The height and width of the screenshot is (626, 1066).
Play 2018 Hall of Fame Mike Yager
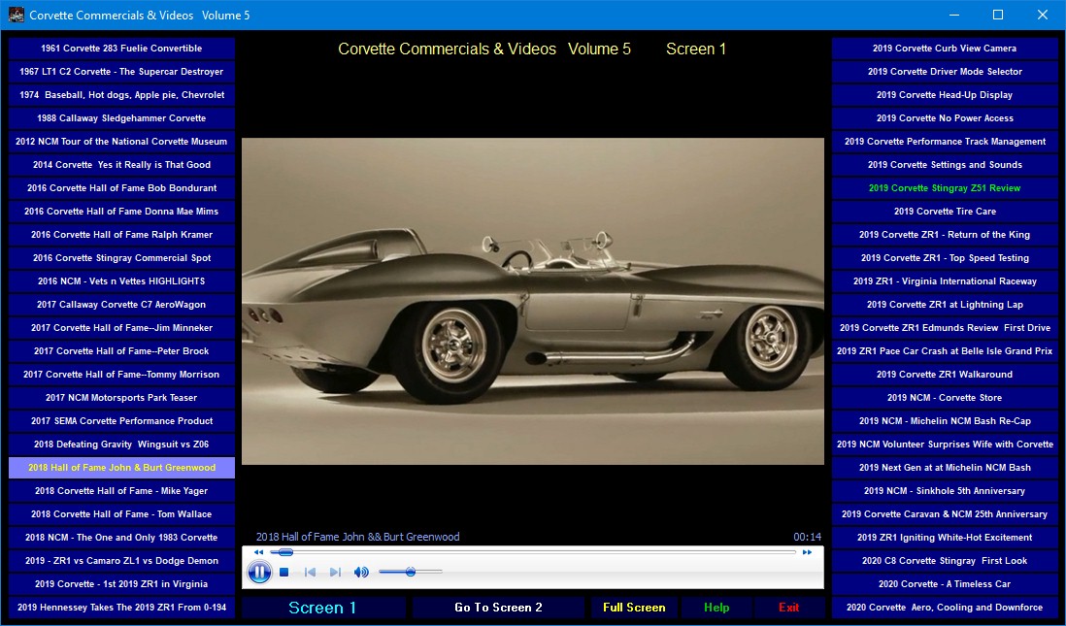pyautogui.click(x=121, y=491)
